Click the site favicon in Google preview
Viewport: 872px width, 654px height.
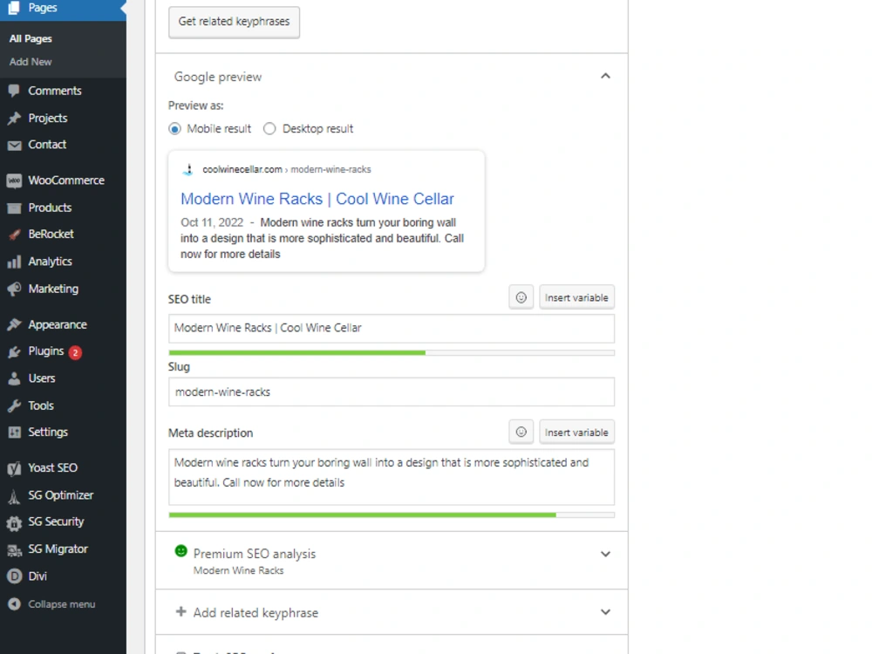(188, 170)
